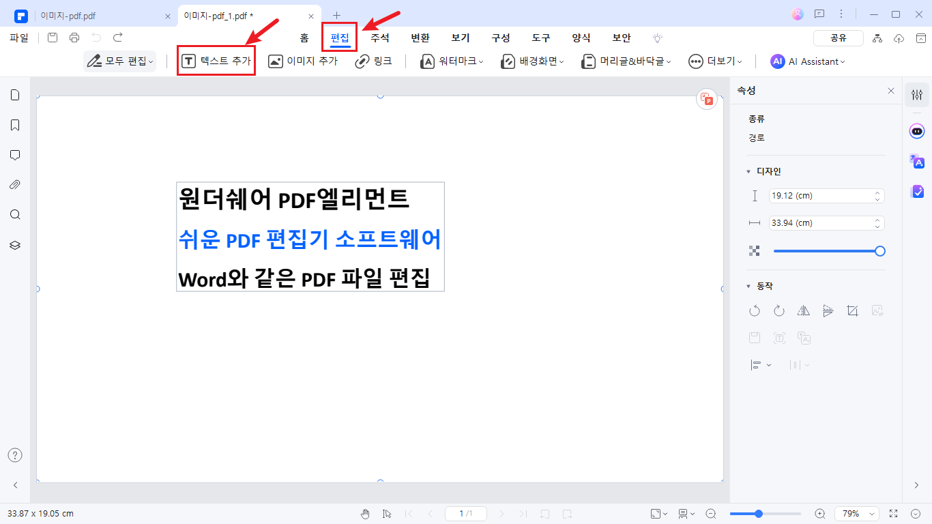The image size is (932, 524).
Task: Click the cloud upload icon
Action: (899, 38)
